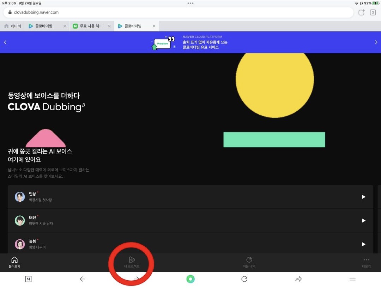
Task: Tap the battery 92% status indicator
Action: [x=371, y=3]
